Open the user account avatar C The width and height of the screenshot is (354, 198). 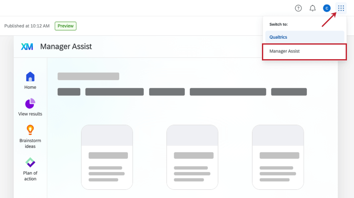click(327, 8)
